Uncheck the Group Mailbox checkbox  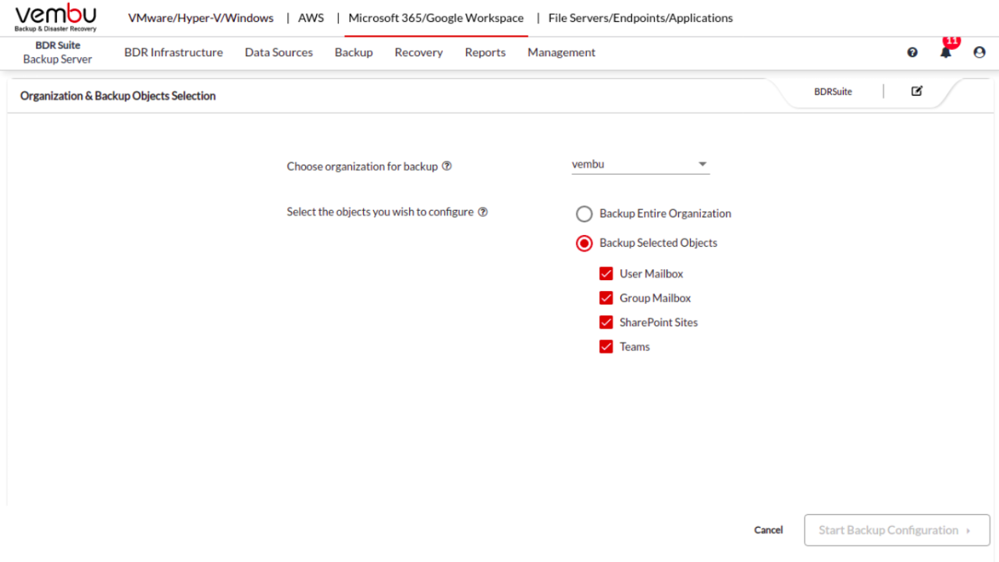606,298
